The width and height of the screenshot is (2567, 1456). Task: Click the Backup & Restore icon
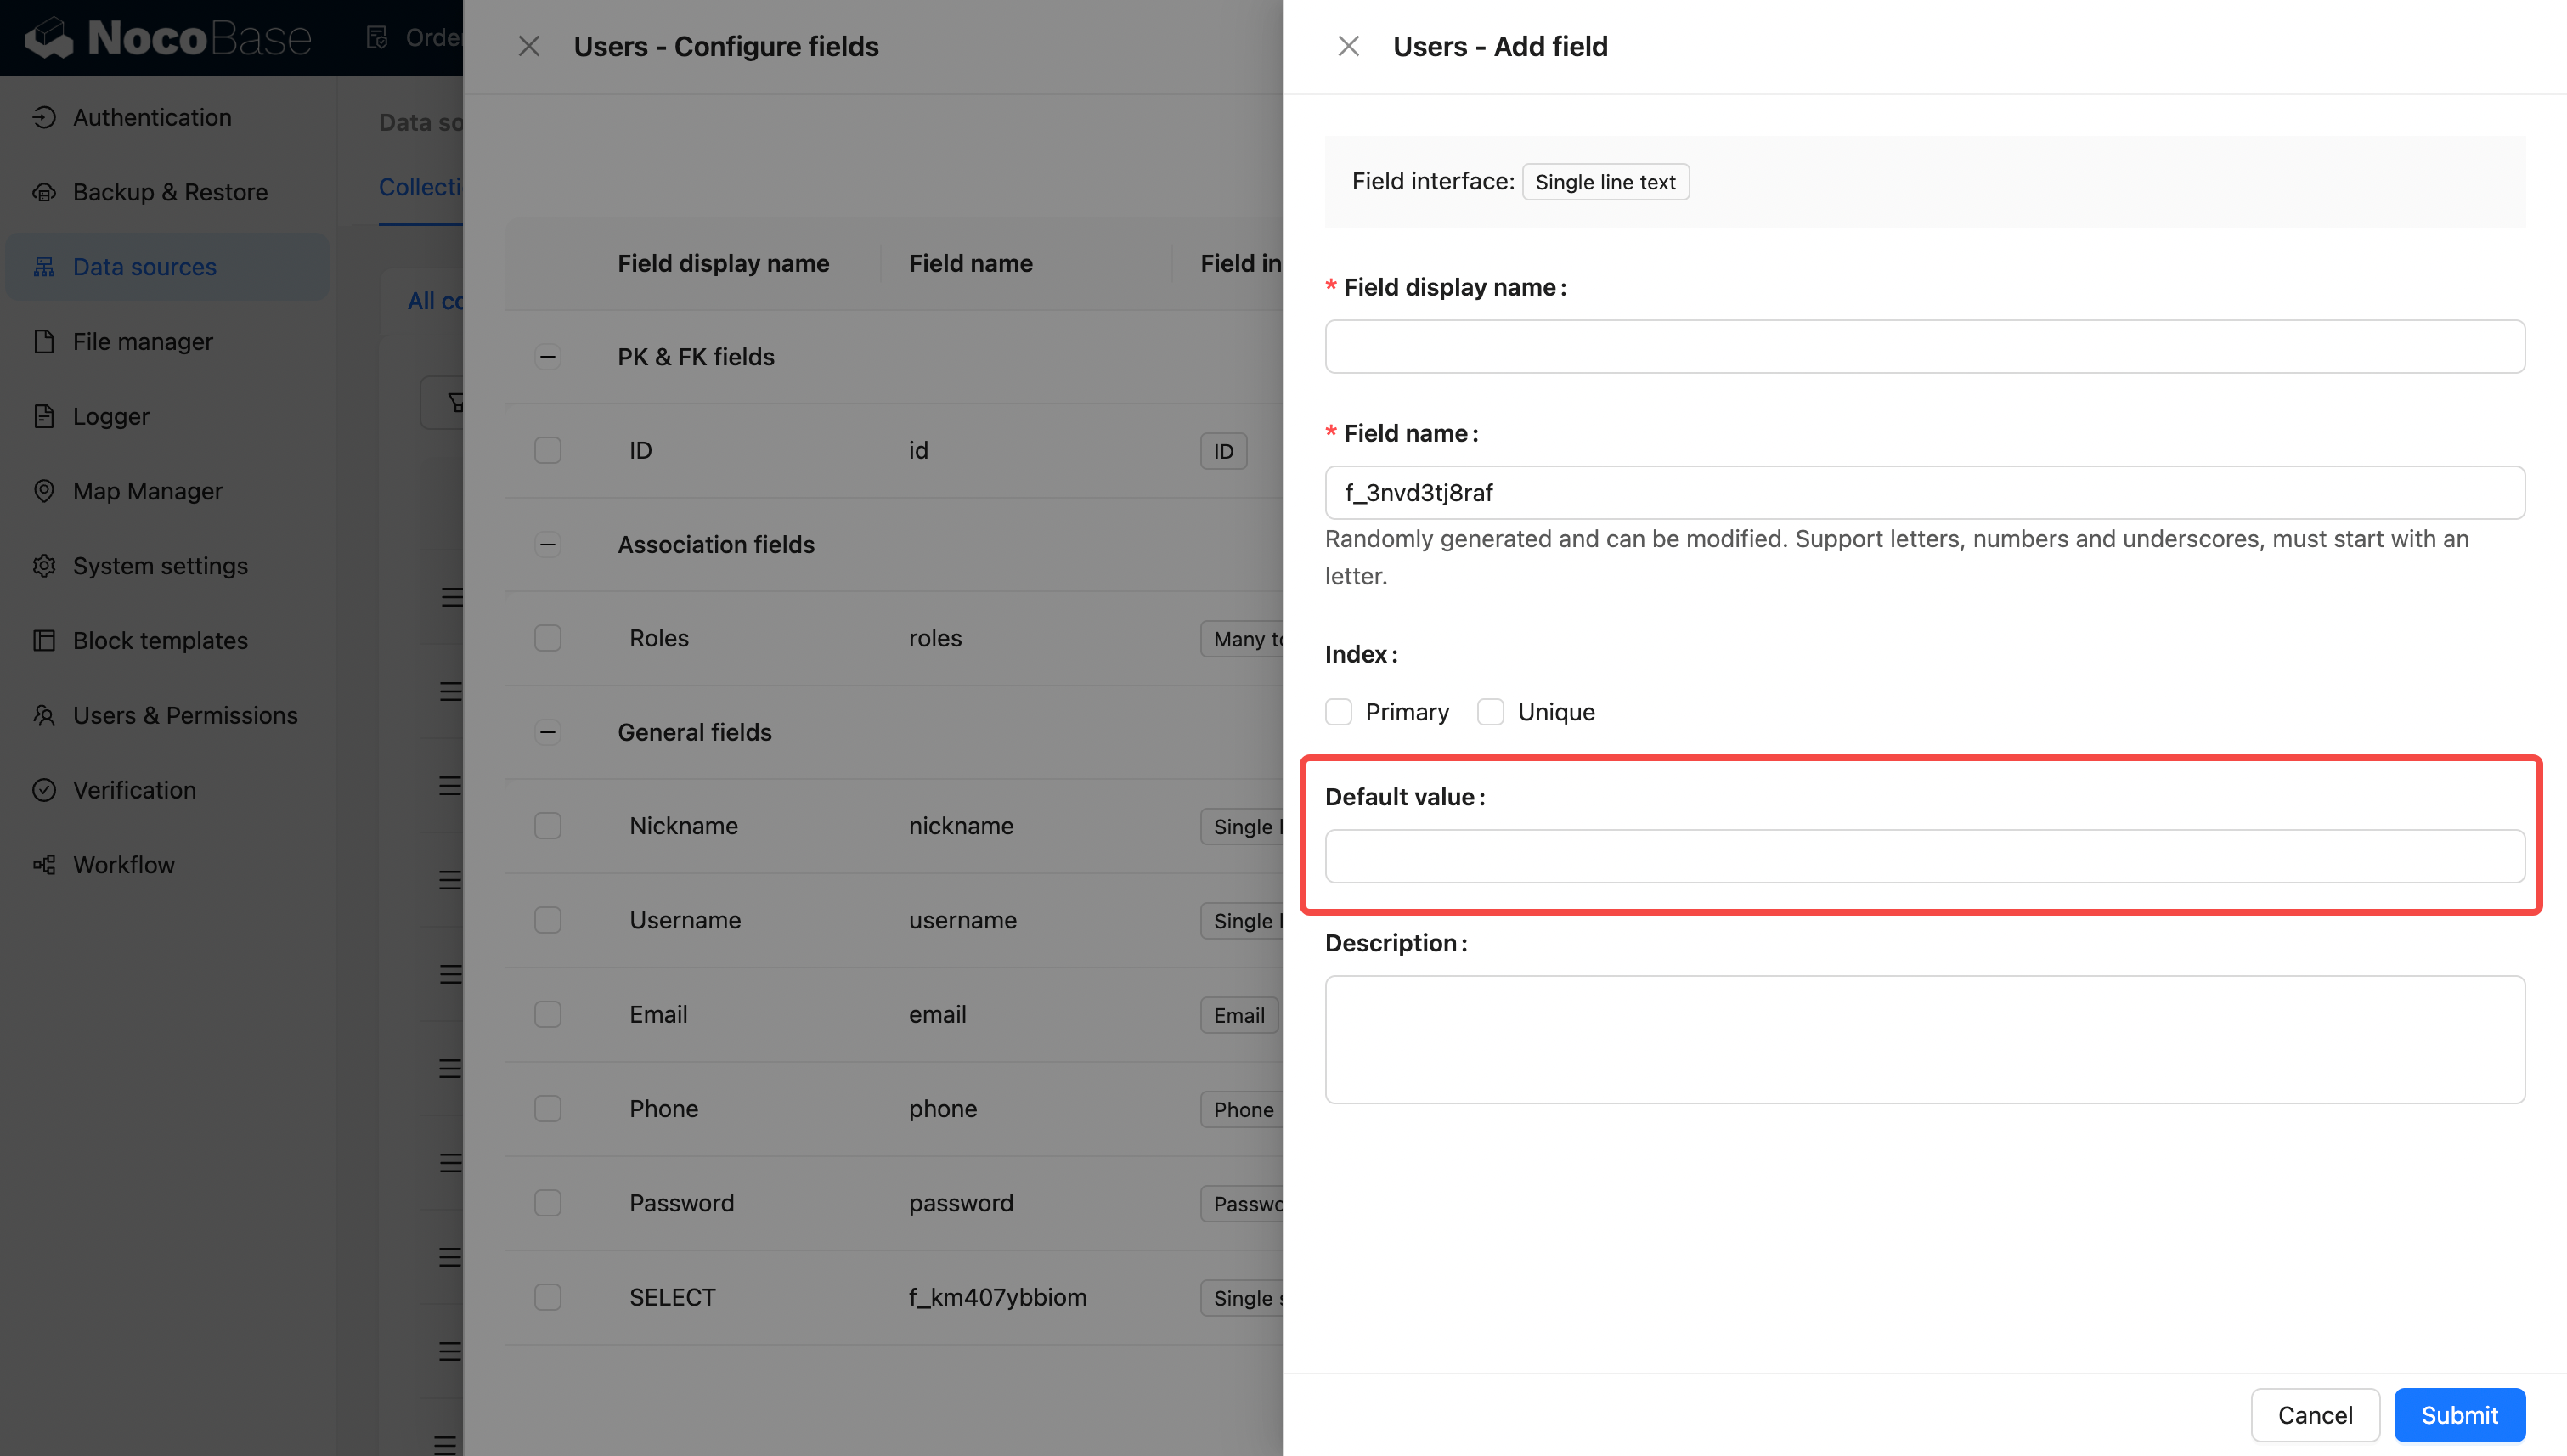pos(43,192)
